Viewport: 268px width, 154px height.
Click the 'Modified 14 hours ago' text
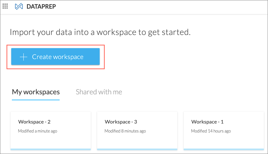click(211, 131)
